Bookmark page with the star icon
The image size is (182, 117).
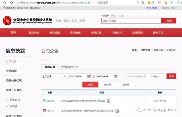pyautogui.click(x=11, y=3)
